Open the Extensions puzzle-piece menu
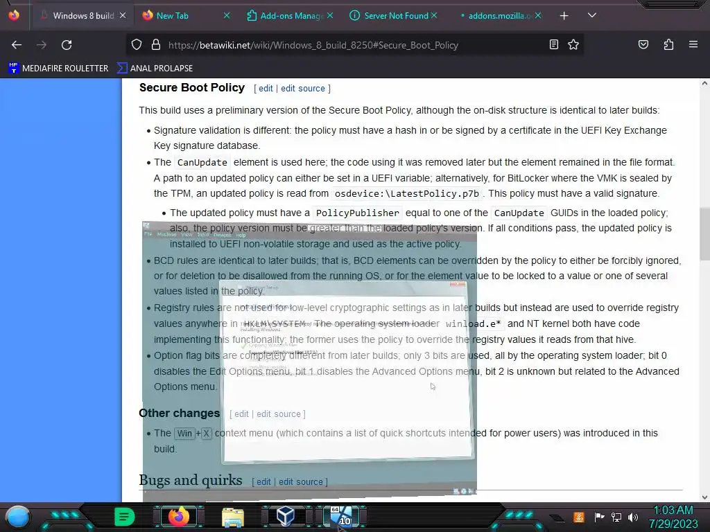710x532 pixels. click(x=668, y=45)
